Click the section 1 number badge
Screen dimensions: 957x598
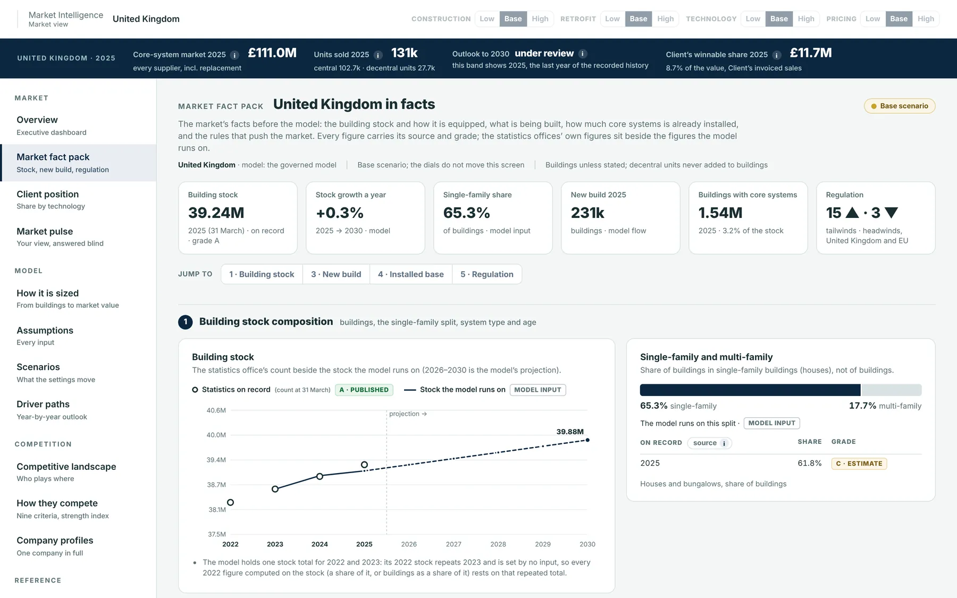186,322
